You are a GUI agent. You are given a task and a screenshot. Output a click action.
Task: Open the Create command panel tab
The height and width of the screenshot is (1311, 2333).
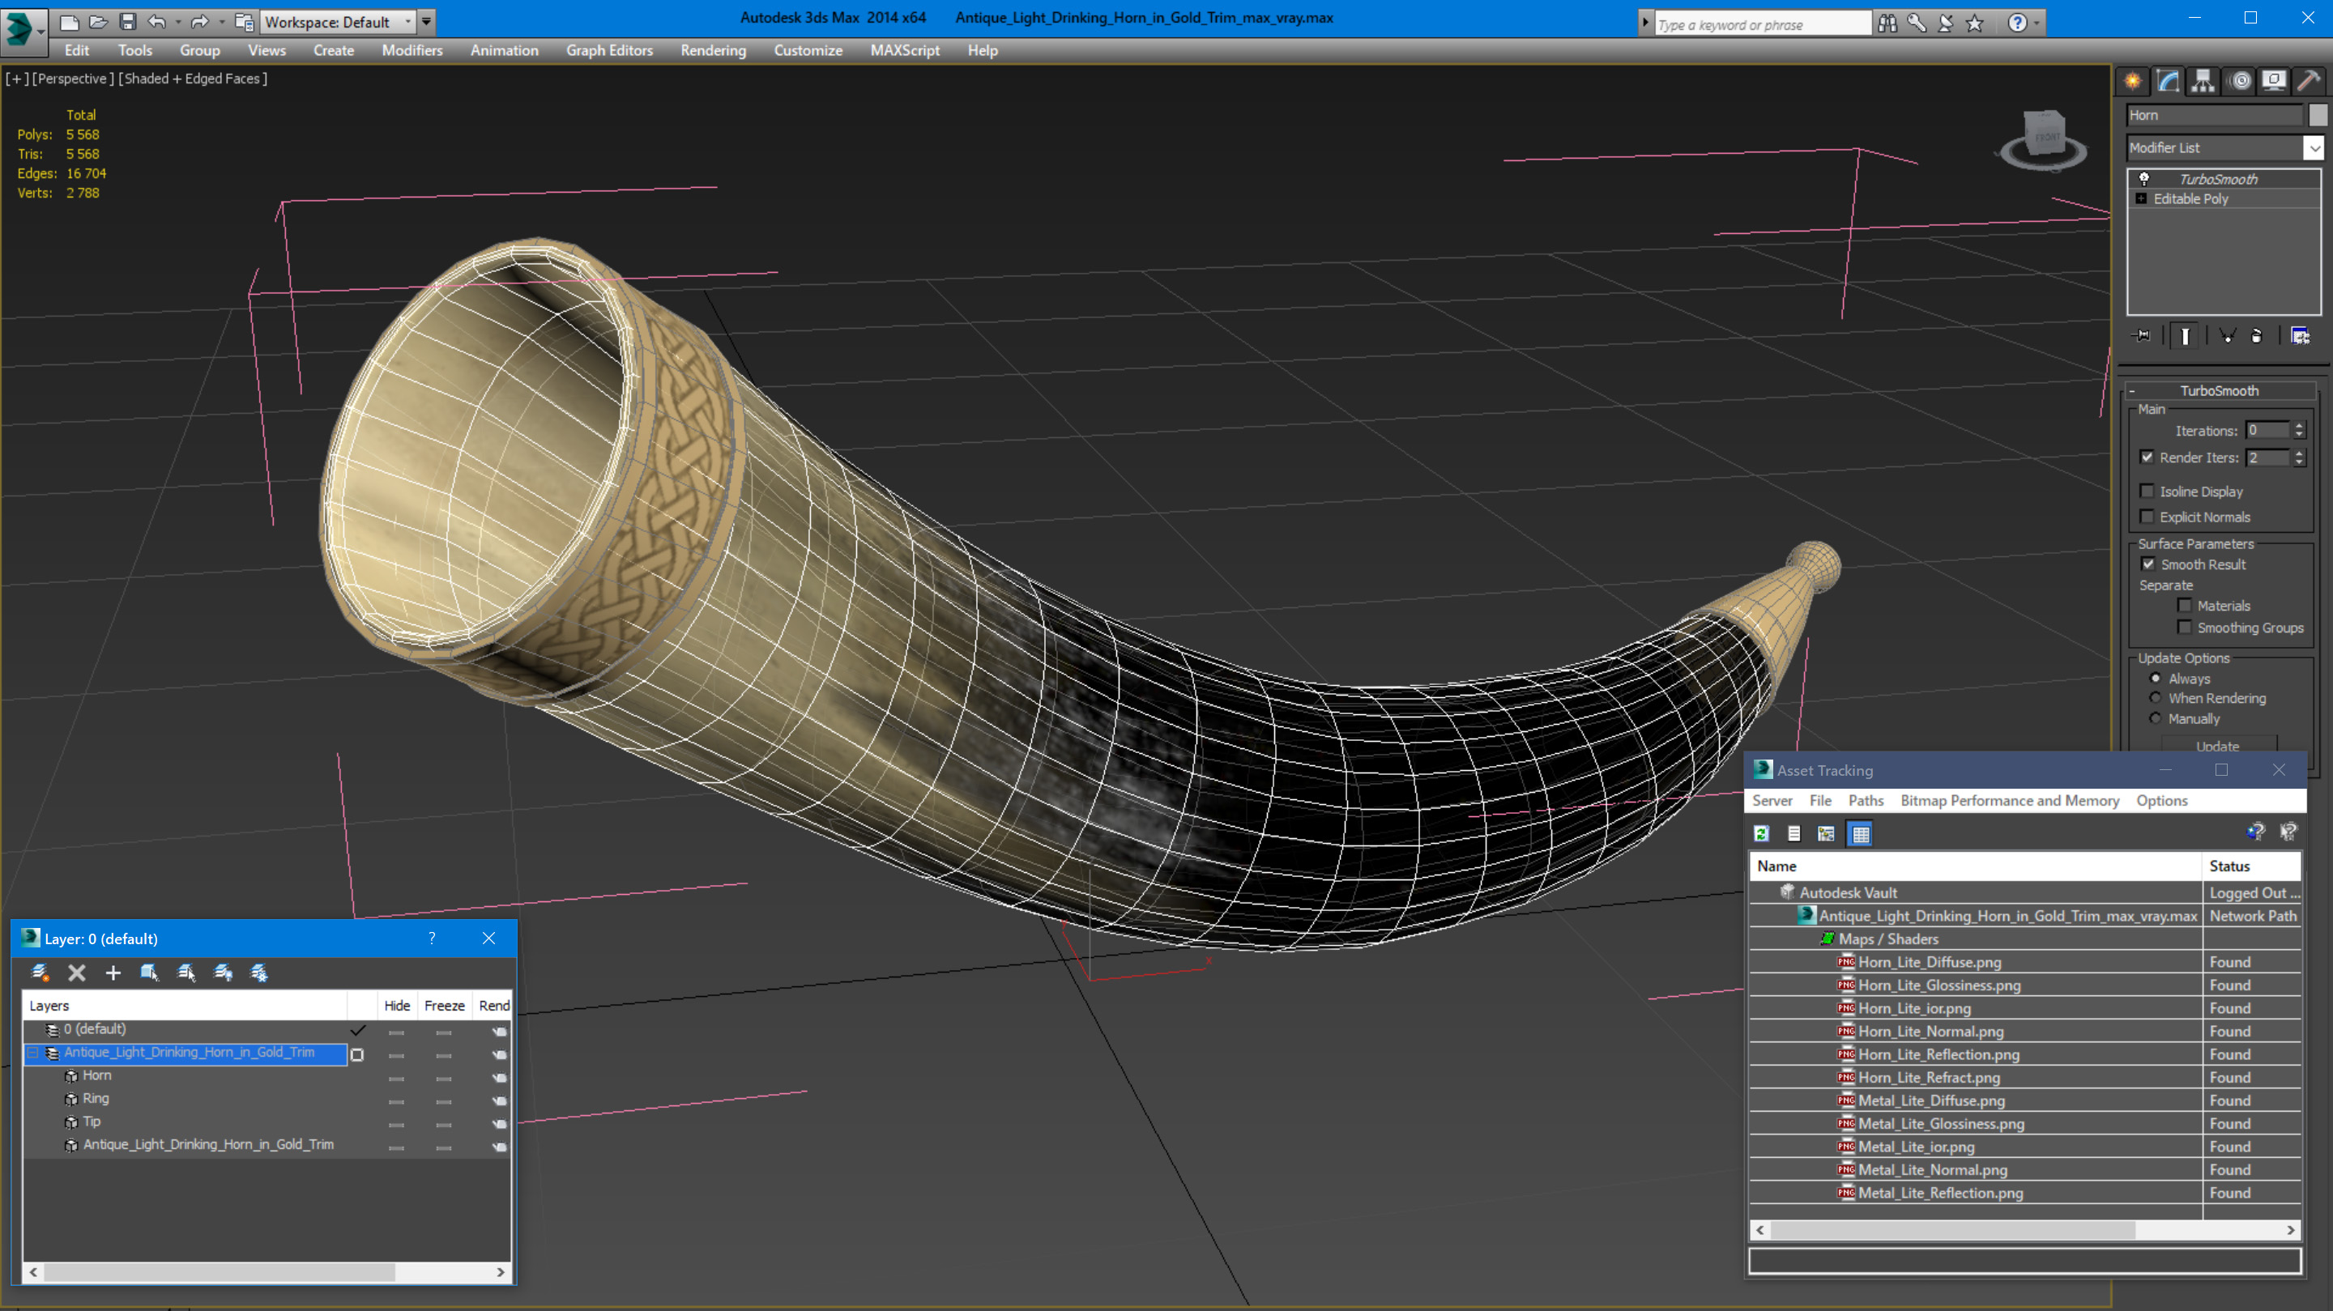2133,82
